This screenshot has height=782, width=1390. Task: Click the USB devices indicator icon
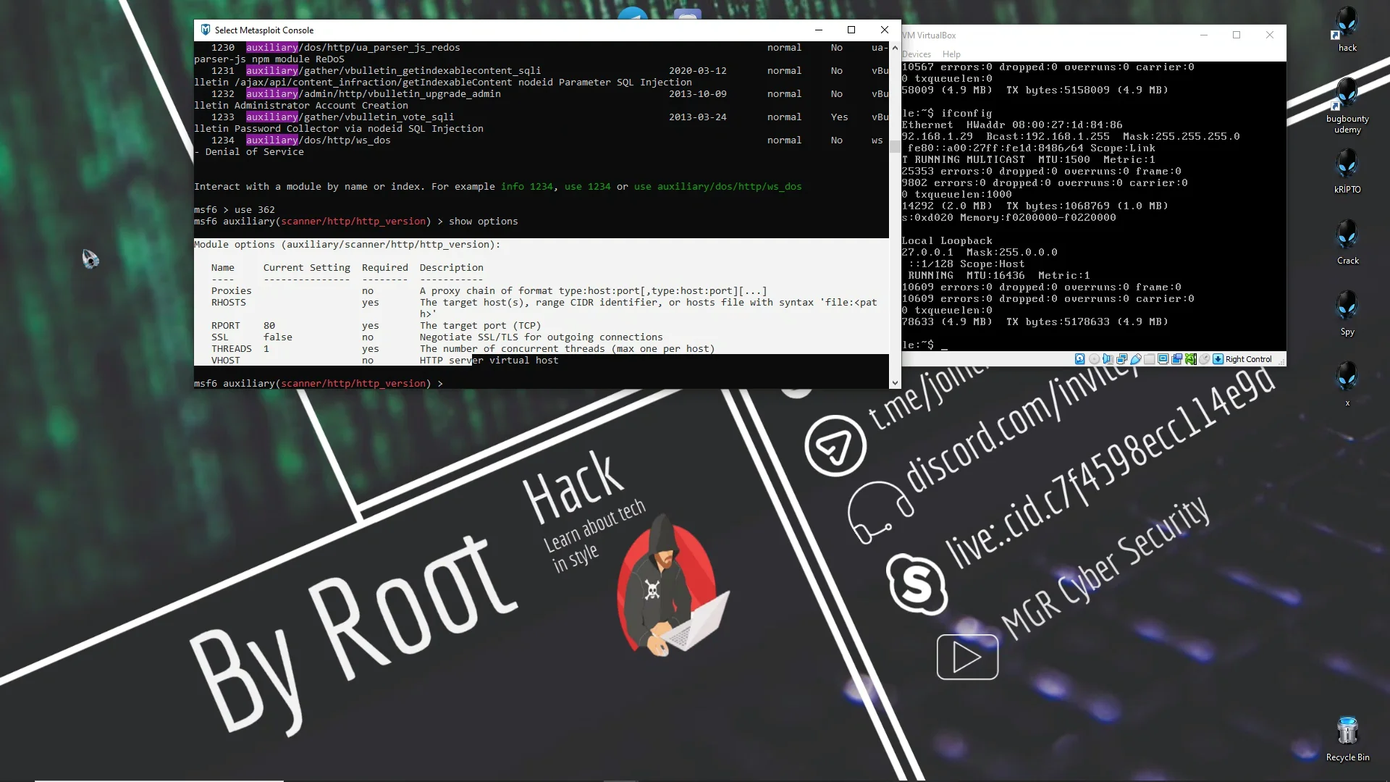(x=1136, y=359)
